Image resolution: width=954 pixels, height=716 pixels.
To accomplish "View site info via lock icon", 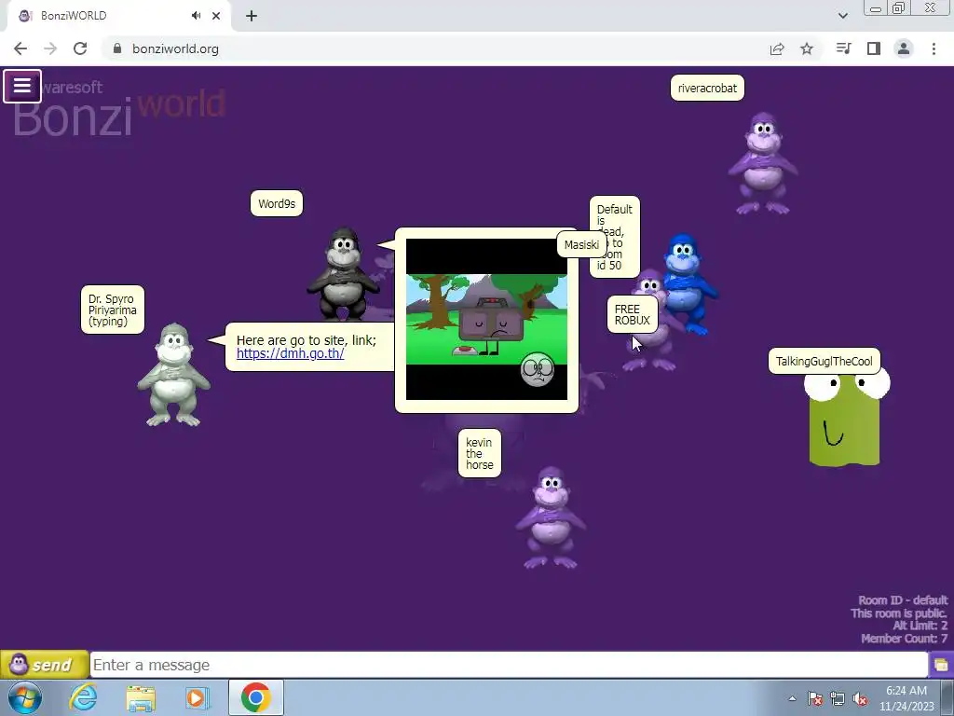I will tap(117, 48).
